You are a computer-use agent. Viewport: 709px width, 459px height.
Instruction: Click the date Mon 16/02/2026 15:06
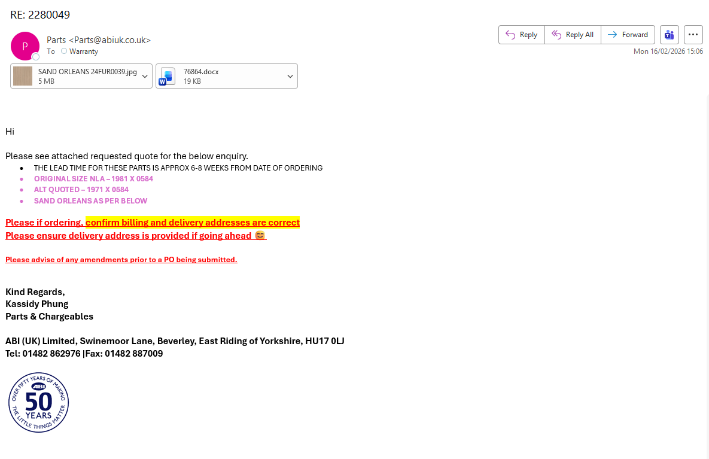pyautogui.click(x=668, y=51)
